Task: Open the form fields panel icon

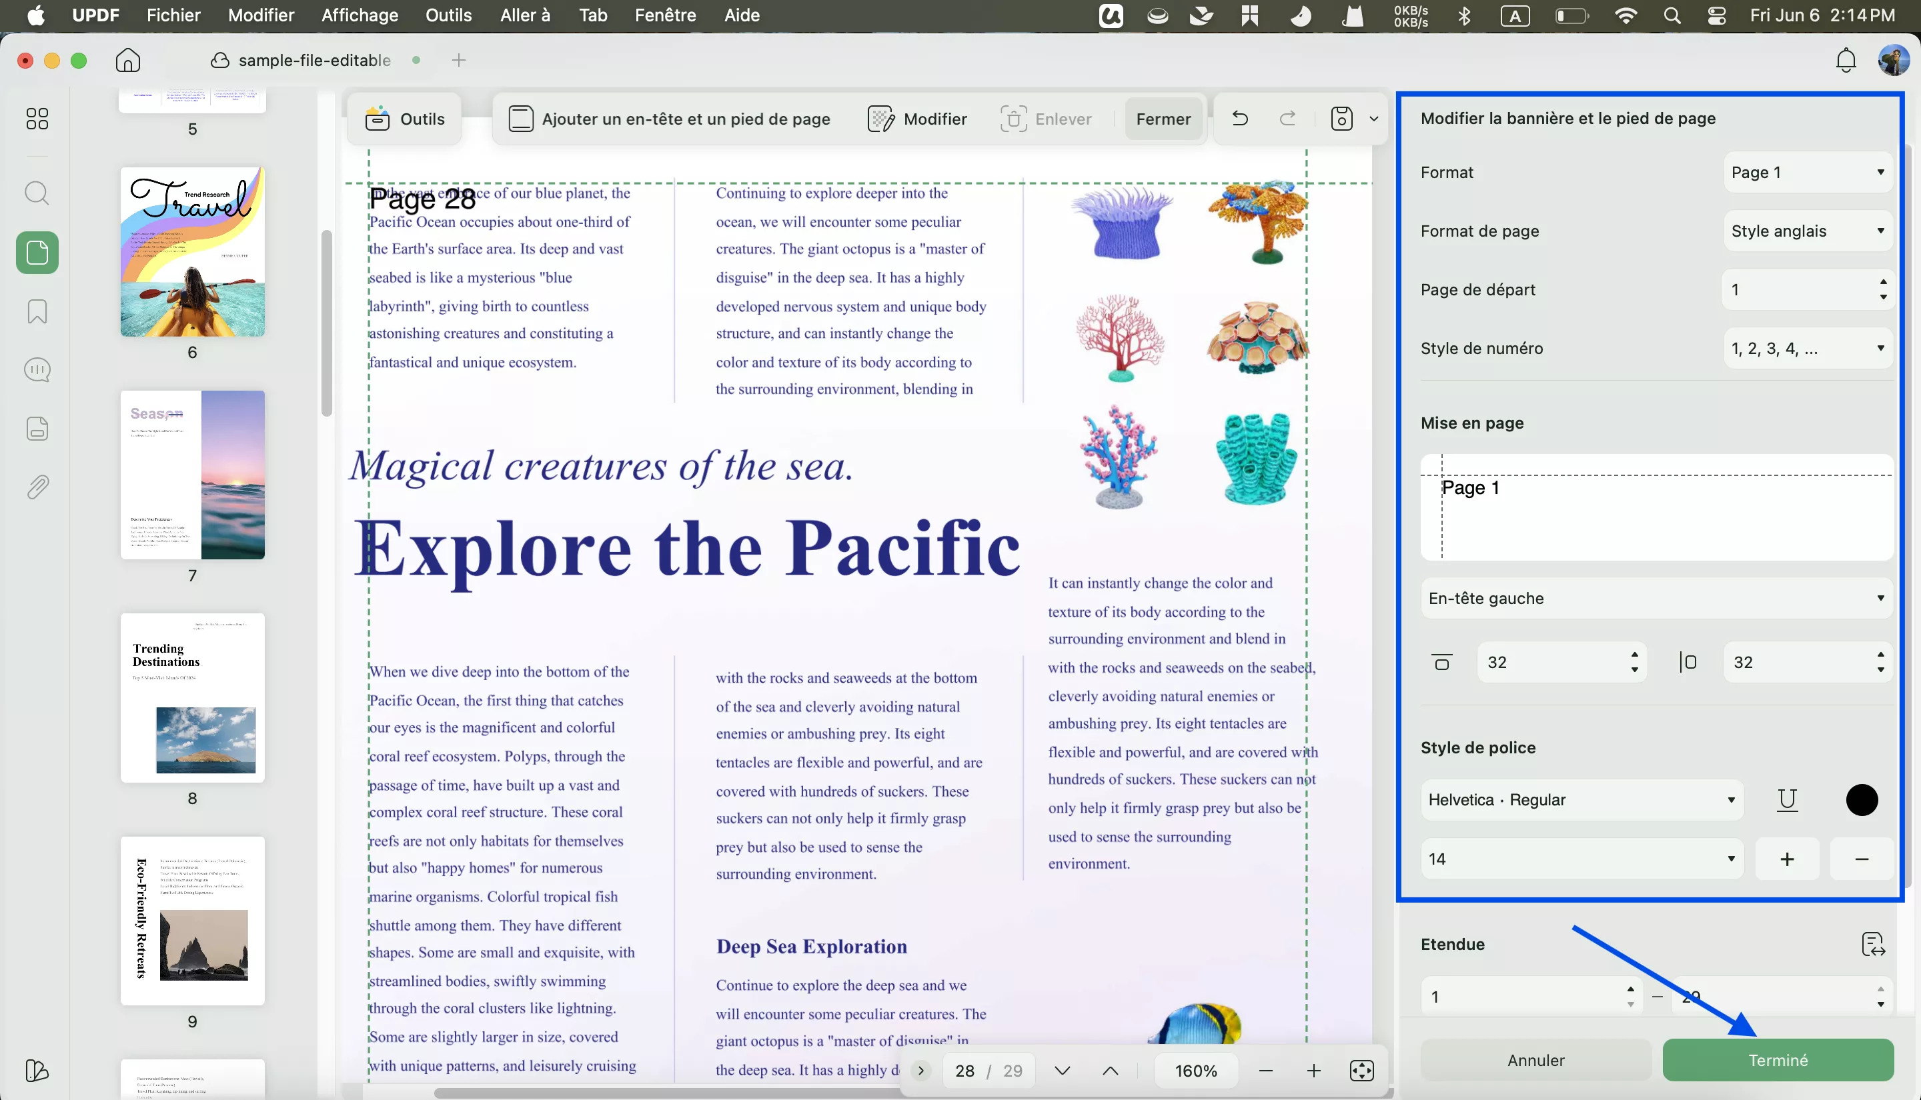Action: pos(37,429)
